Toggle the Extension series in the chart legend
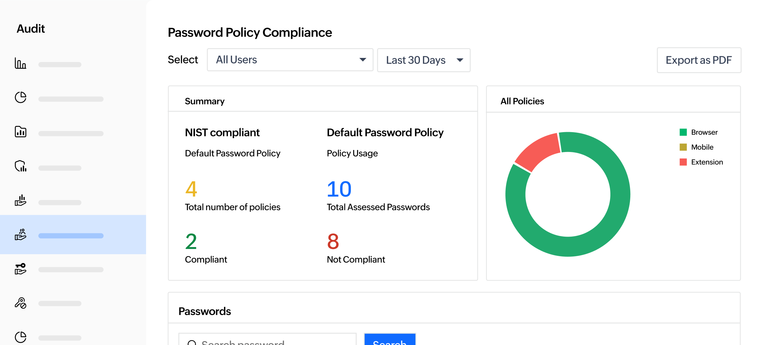Viewport: 761px width, 345px height. [707, 162]
